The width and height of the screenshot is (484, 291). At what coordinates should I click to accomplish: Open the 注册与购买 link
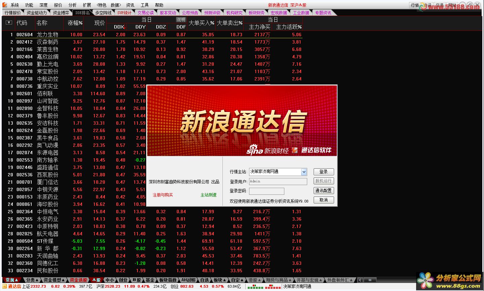(163, 195)
